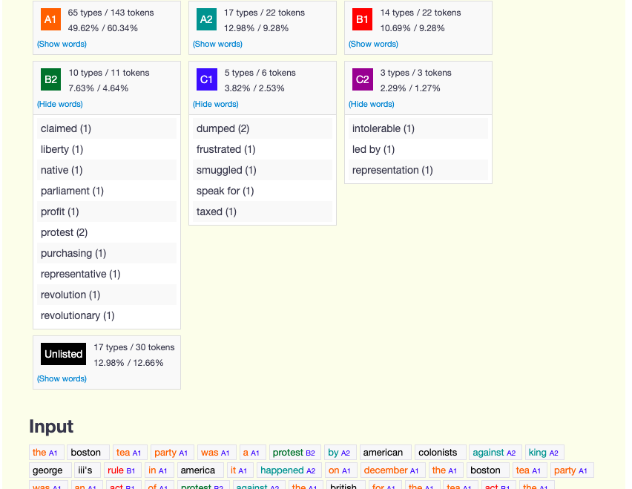The height and width of the screenshot is (489, 632).
Task: Hide the B2 word list
Action: click(x=59, y=104)
